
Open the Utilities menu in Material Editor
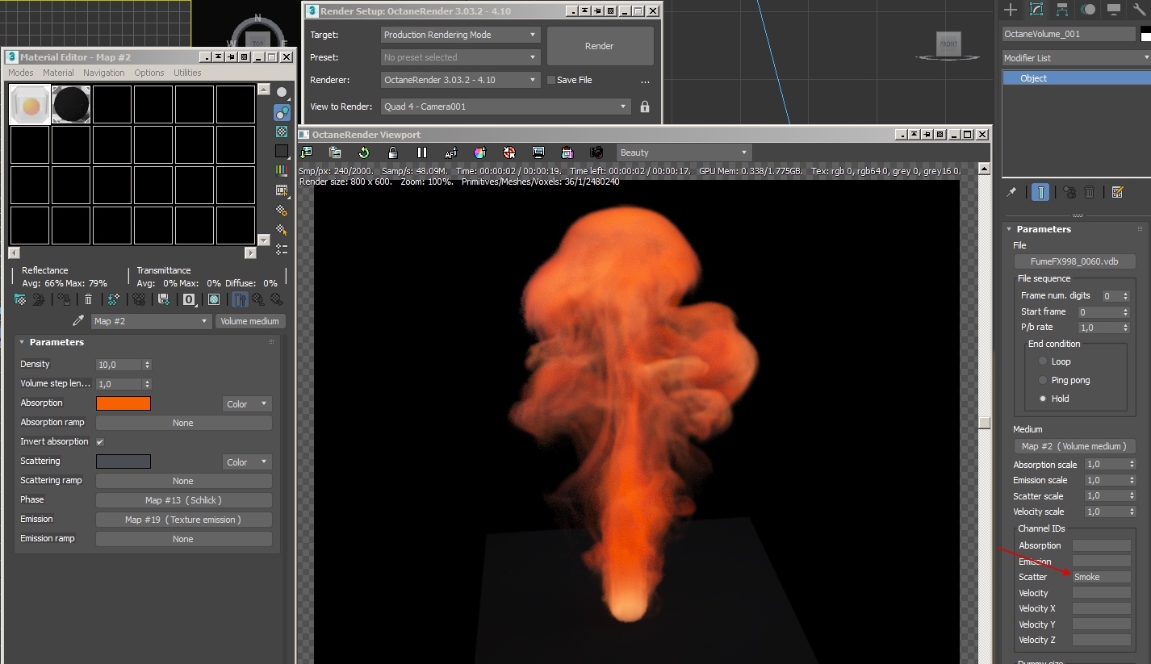(187, 73)
